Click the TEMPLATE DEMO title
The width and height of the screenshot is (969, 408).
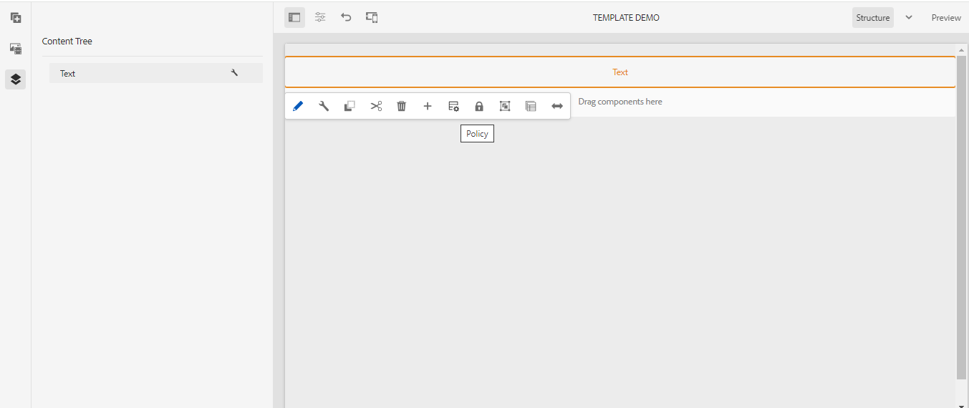pyautogui.click(x=626, y=18)
